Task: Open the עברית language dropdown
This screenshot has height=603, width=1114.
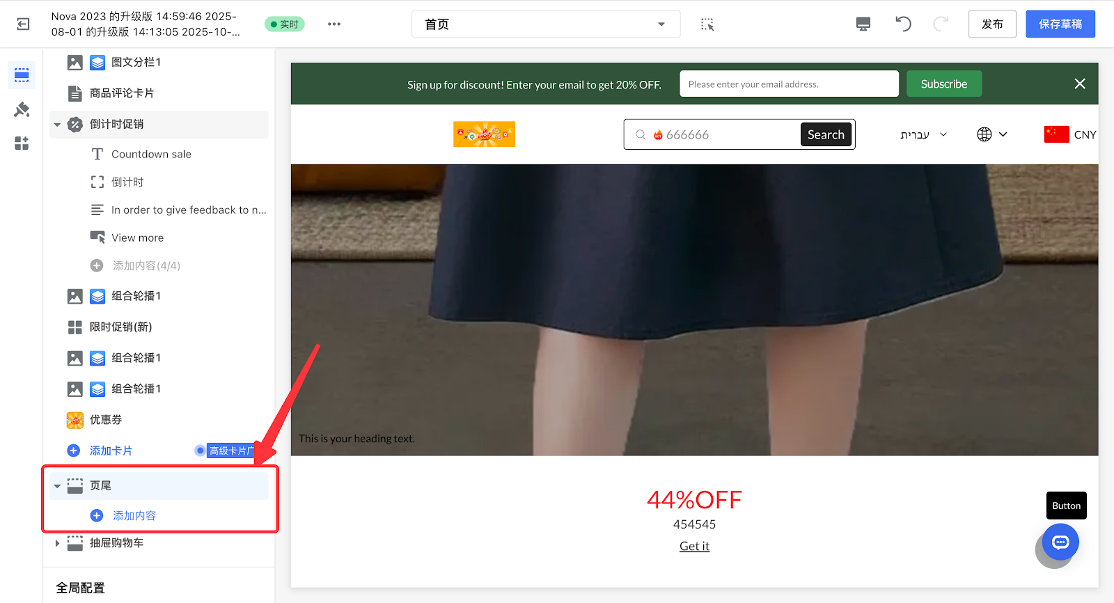Action: pos(923,134)
